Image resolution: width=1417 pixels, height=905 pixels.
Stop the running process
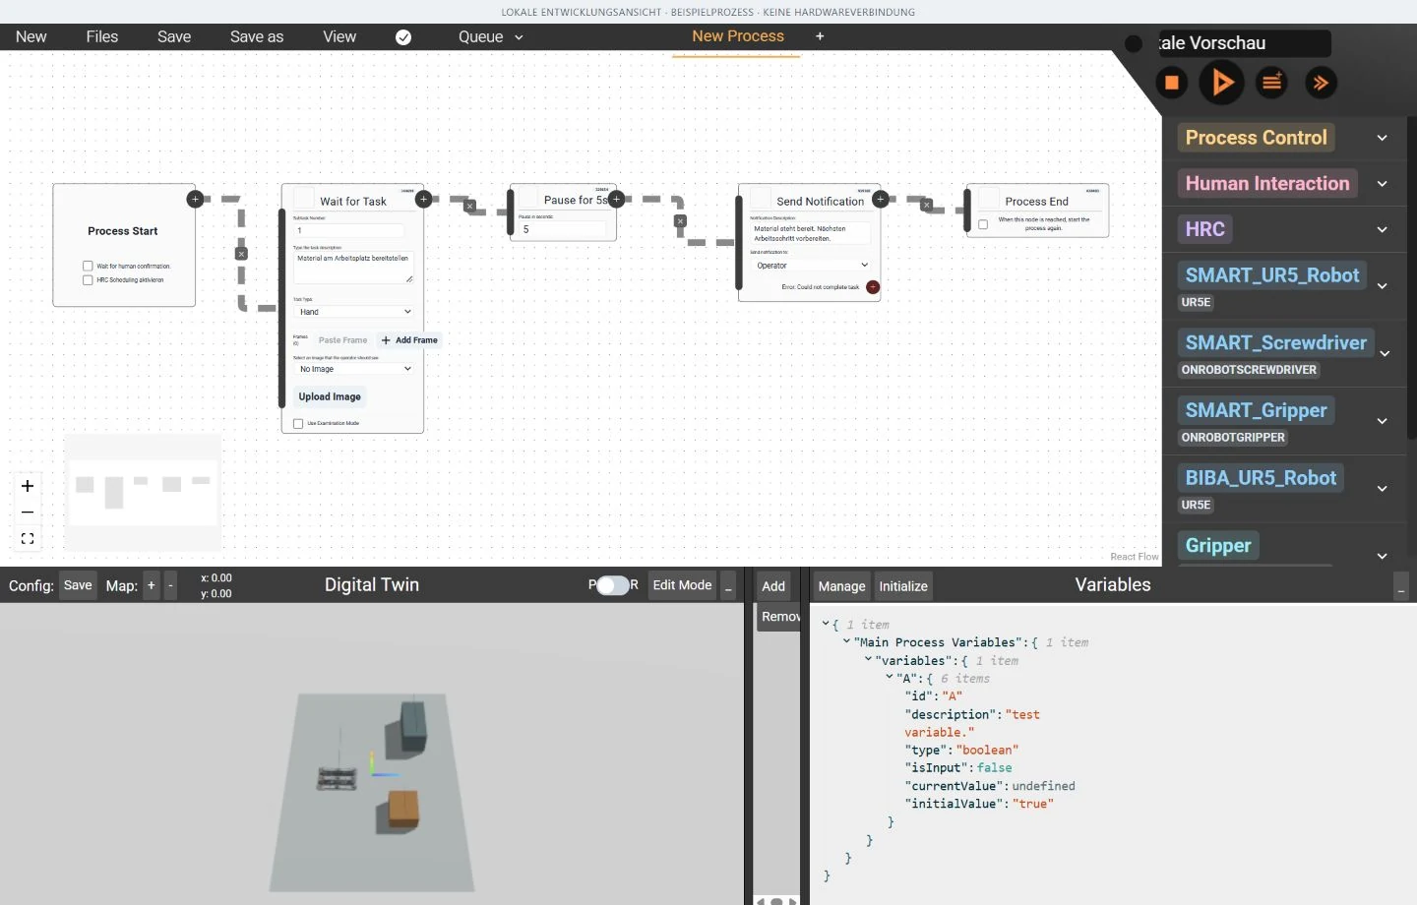point(1172,83)
